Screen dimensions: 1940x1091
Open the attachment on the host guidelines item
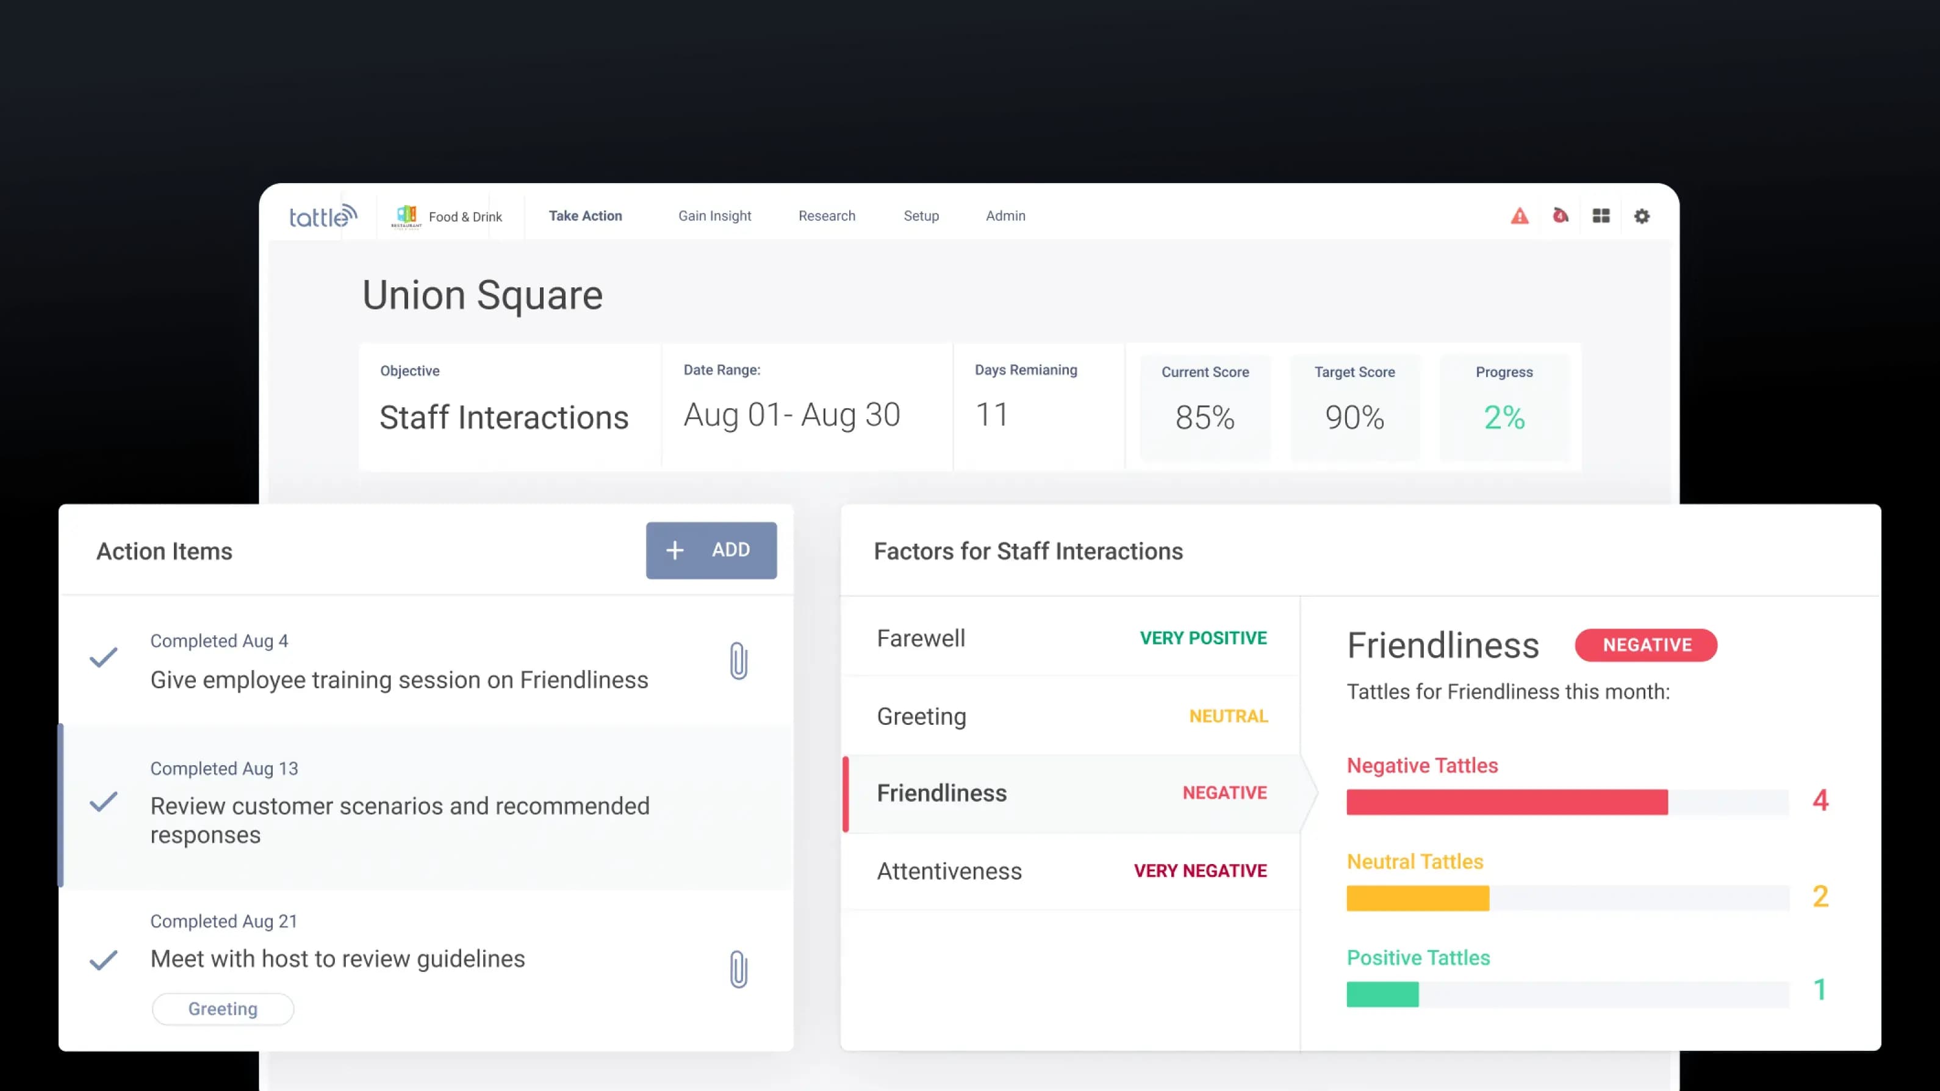pos(738,970)
